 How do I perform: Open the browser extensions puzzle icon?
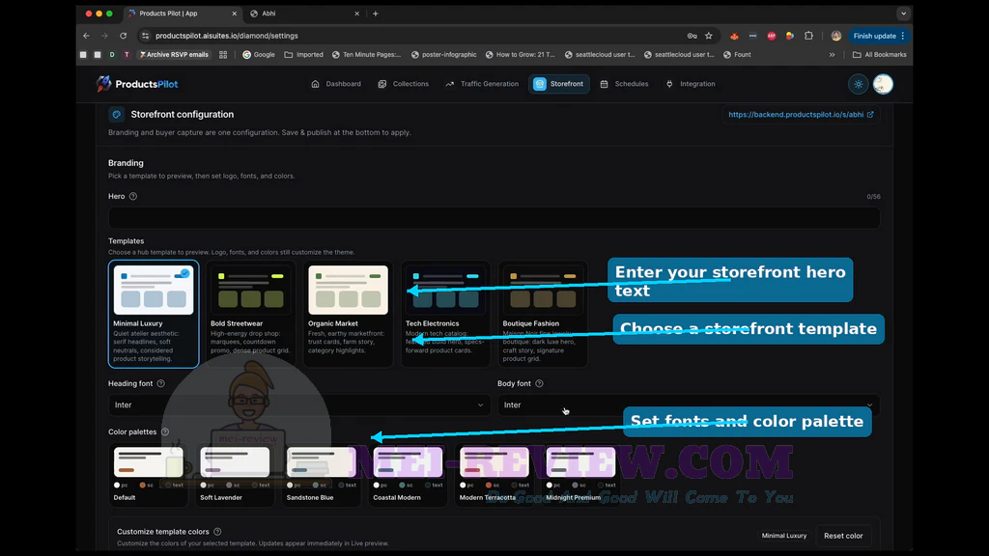click(808, 36)
